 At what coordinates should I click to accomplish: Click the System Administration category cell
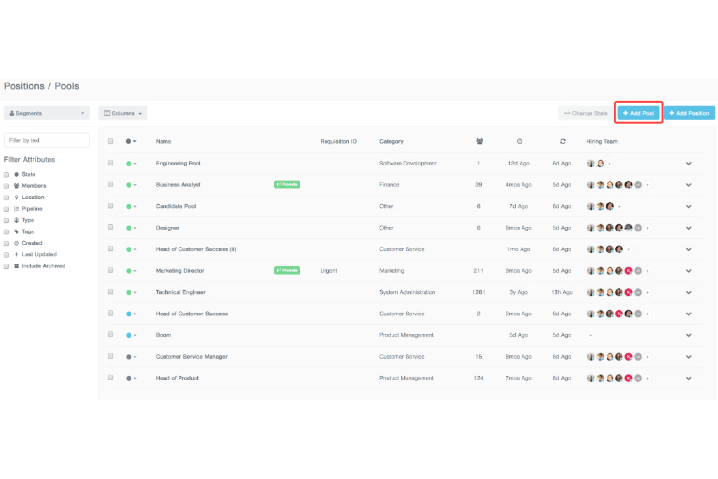tap(407, 292)
